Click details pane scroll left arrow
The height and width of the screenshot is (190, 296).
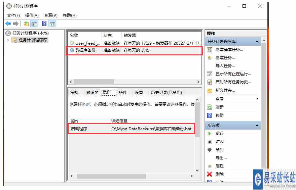pyautogui.click(x=72, y=176)
